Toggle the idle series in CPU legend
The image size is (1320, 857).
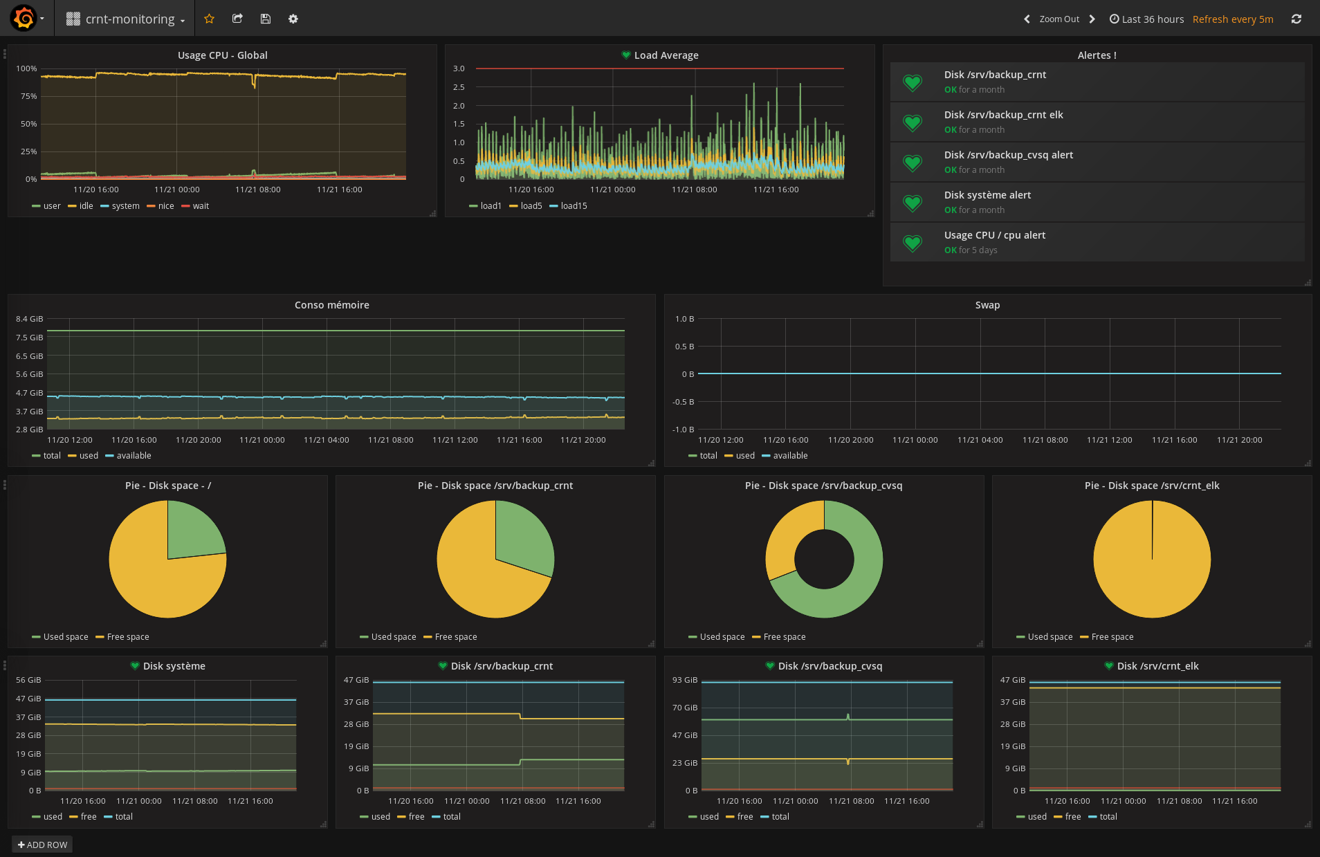click(x=85, y=206)
